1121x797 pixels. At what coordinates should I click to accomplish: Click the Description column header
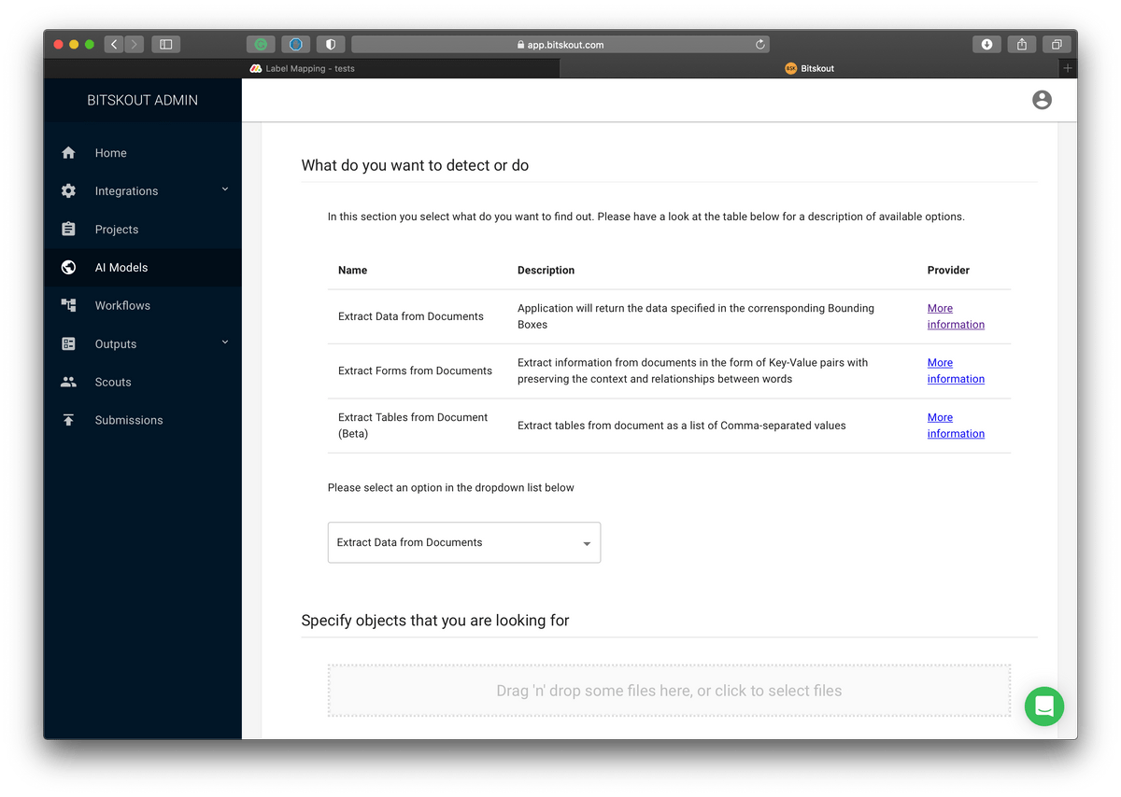point(546,270)
